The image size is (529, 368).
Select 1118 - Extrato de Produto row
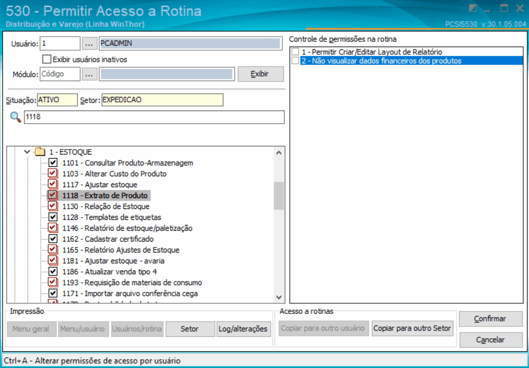coord(105,195)
